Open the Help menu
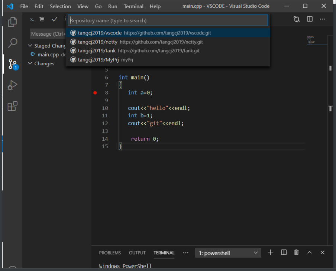 click(155, 6)
